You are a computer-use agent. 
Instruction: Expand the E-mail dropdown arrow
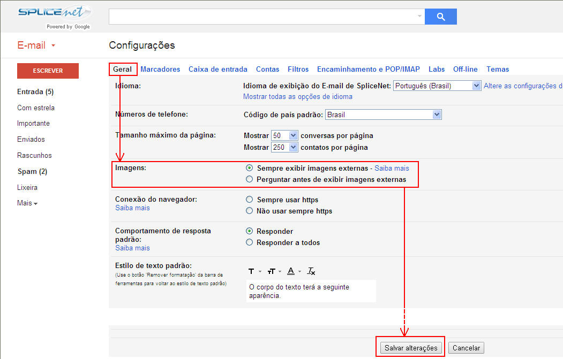[53, 45]
